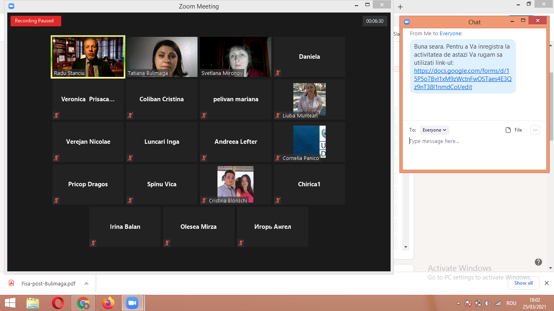The height and width of the screenshot is (311, 554).
Task: Click the muted mic icon on Daniela's tile
Action: [278, 73]
